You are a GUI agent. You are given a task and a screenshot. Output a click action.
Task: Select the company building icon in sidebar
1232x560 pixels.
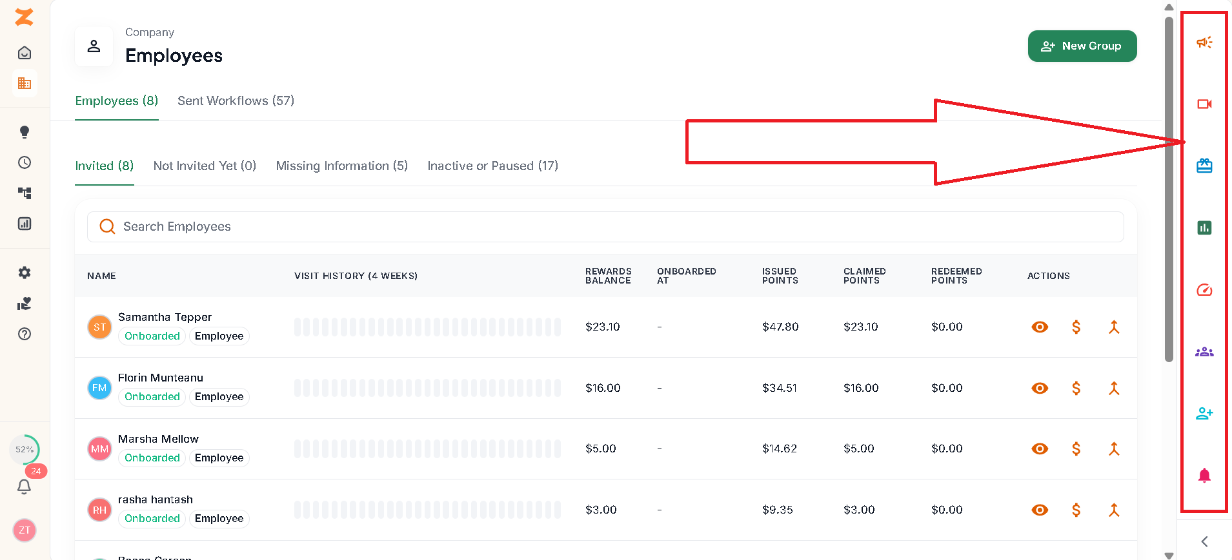point(25,83)
